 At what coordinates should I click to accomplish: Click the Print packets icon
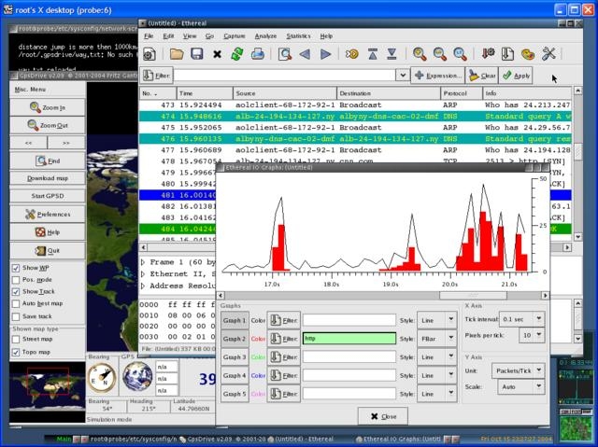258,54
